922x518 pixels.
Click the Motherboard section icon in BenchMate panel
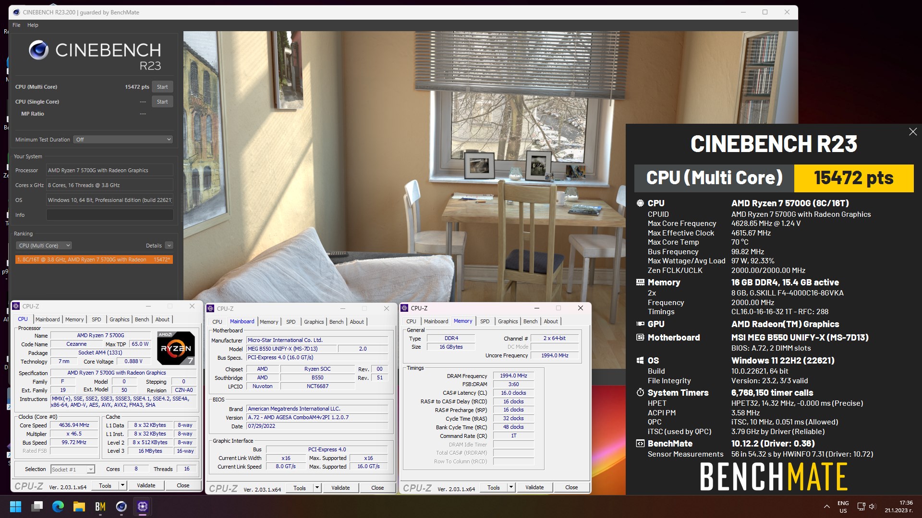point(640,338)
